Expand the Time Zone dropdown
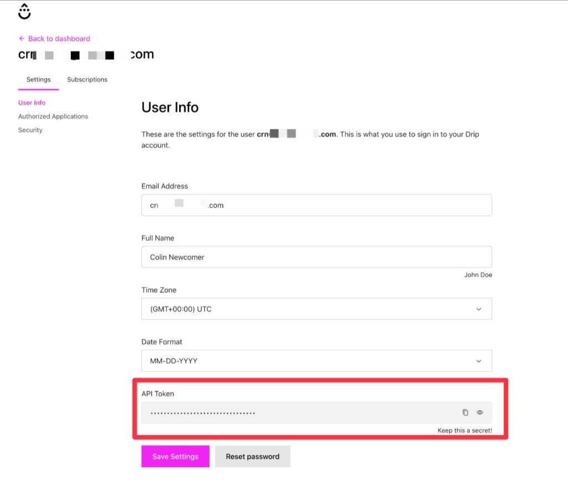 (317, 309)
